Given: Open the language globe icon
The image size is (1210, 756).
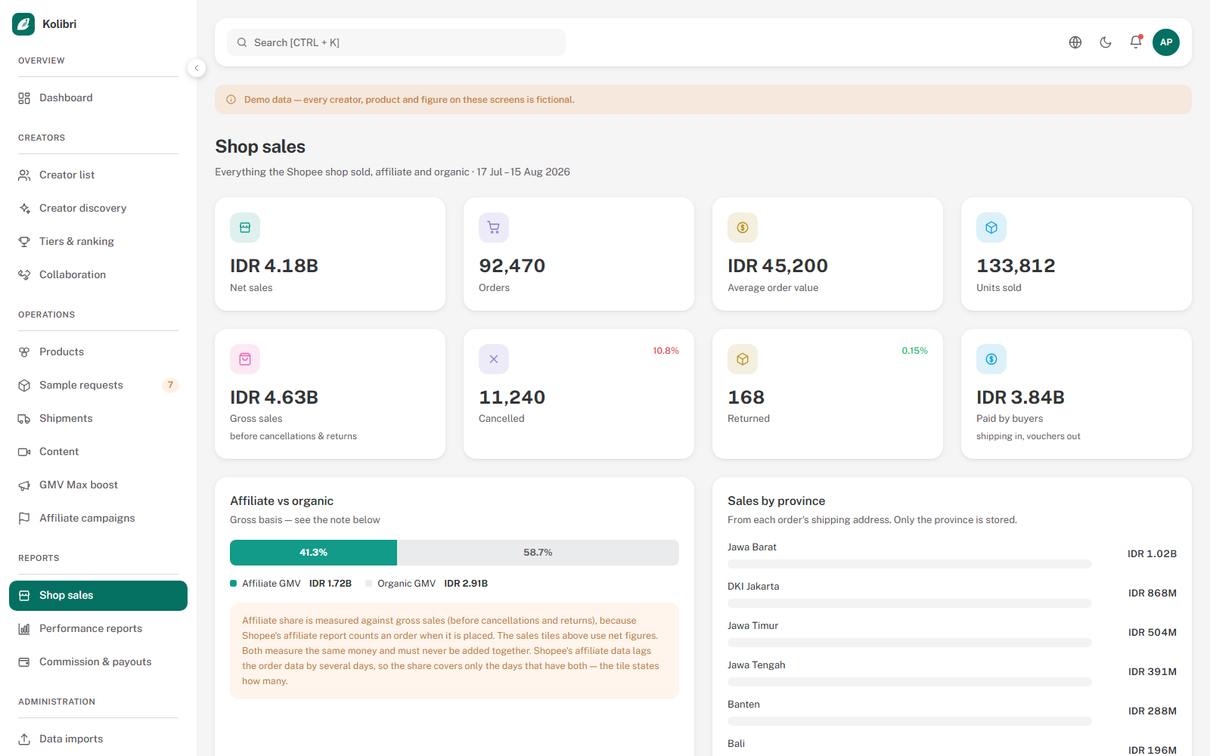Looking at the screenshot, I should 1075,42.
